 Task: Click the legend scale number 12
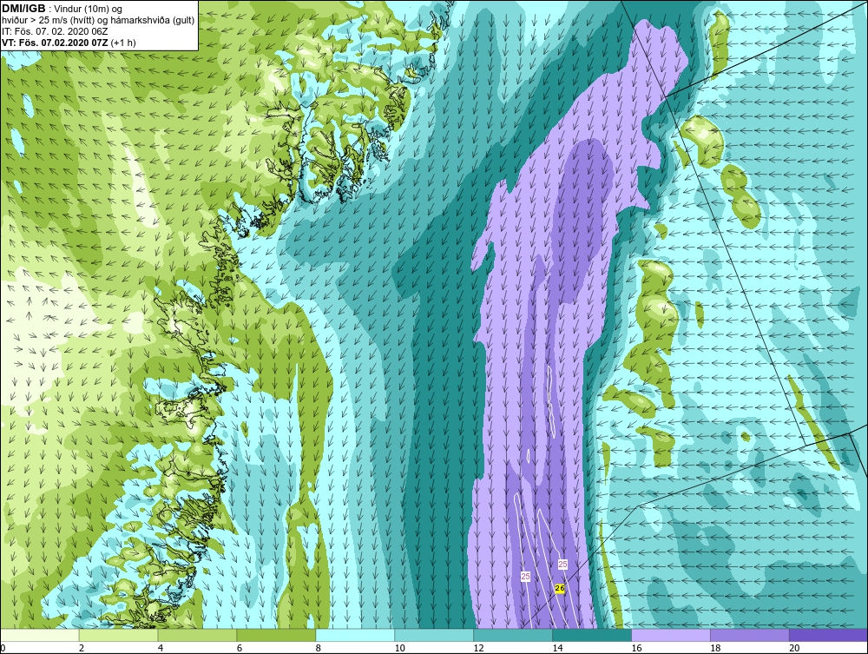coord(479,648)
